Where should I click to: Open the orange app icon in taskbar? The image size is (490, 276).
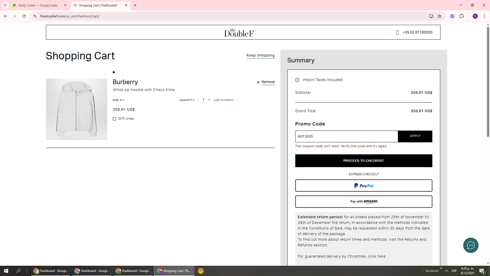click(201, 271)
